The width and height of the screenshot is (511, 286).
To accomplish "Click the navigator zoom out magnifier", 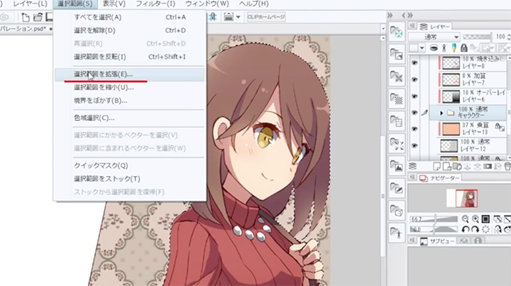I will [466, 219].
